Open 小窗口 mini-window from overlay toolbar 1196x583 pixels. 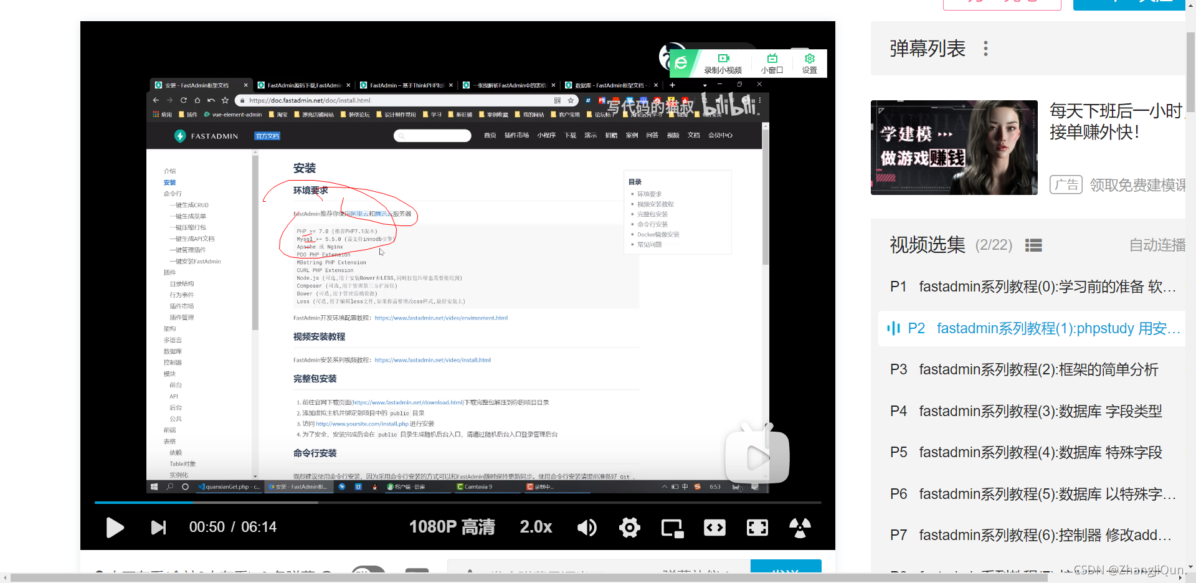tap(772, 64)
